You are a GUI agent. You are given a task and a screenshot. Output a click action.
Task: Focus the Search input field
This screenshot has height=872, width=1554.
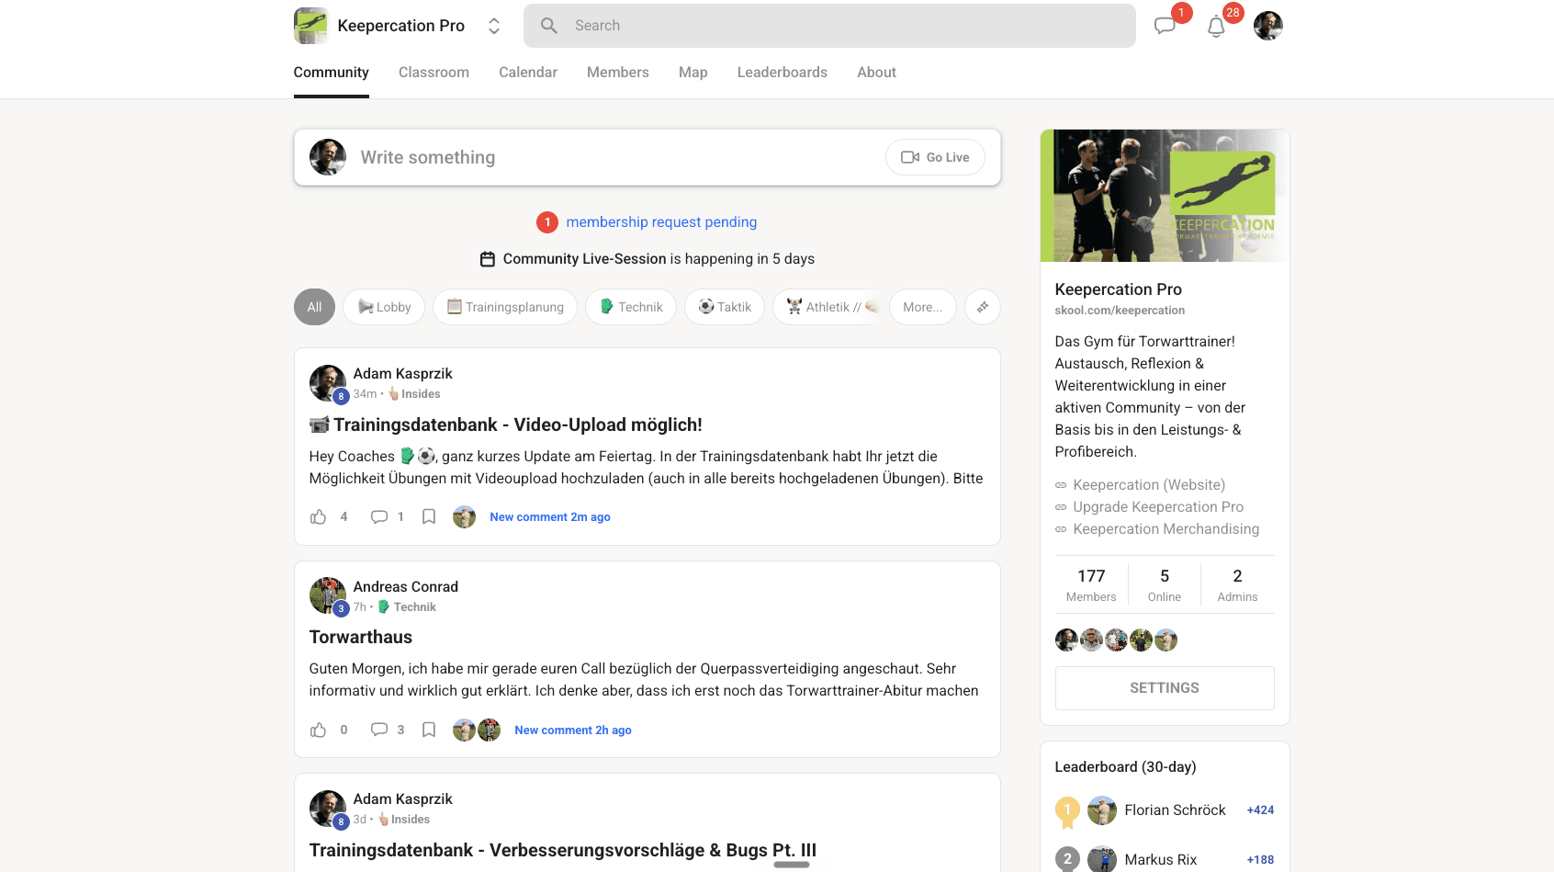tap(829, 26)
